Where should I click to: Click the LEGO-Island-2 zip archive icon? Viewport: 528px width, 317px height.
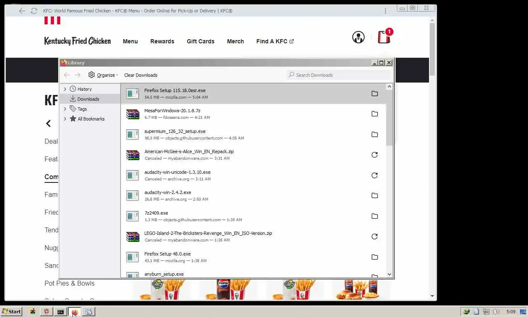point(132,237)
